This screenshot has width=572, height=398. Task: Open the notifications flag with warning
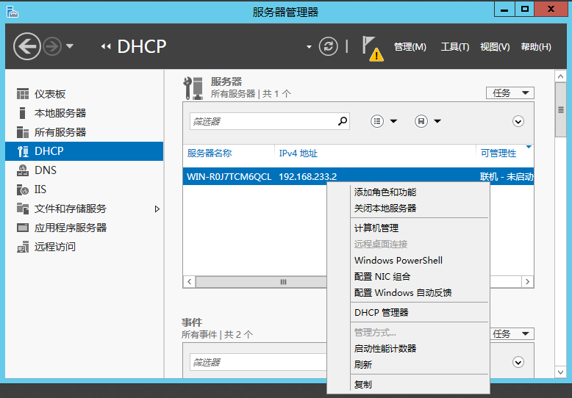tap(372, 48)
